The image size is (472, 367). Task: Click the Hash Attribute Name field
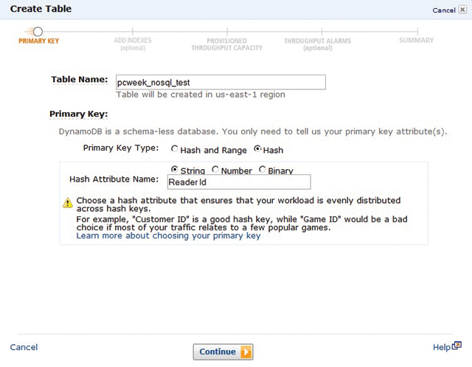239,182
